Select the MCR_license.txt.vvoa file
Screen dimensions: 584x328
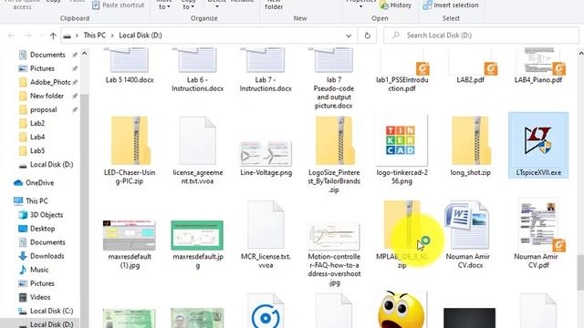pyautogui.click(x=266, y=234)
